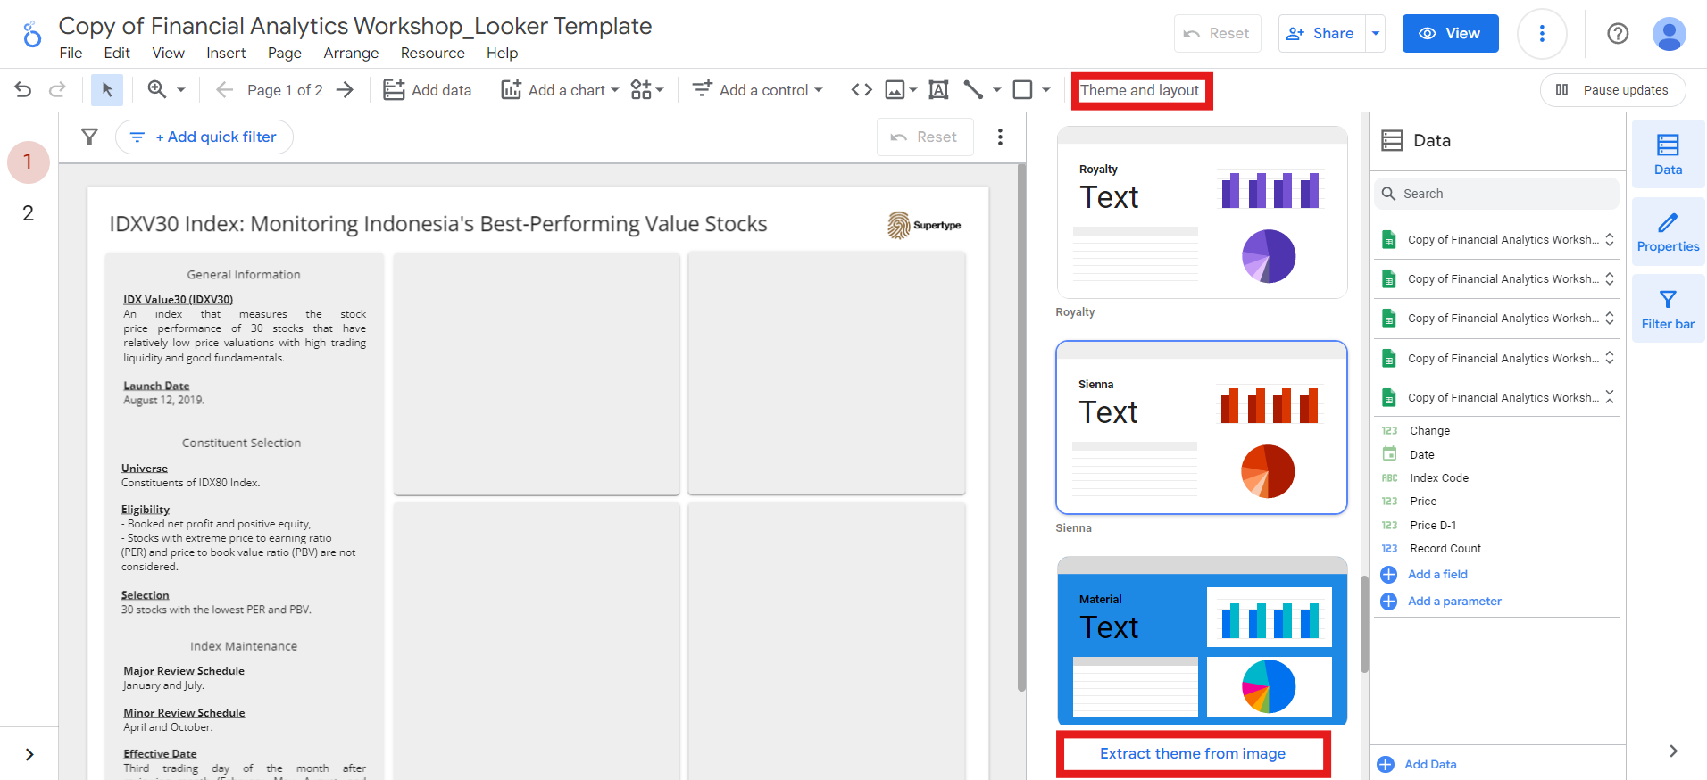
Task: Undo the last action
Action: pyautogui.click(x=23, y=90)
